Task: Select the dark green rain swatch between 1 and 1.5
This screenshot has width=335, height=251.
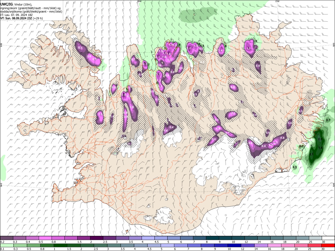Action: tap(60, 246)
